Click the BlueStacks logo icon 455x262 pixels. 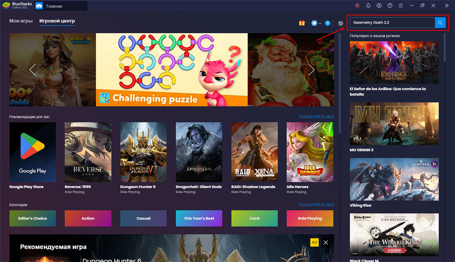tap(6, 5)
